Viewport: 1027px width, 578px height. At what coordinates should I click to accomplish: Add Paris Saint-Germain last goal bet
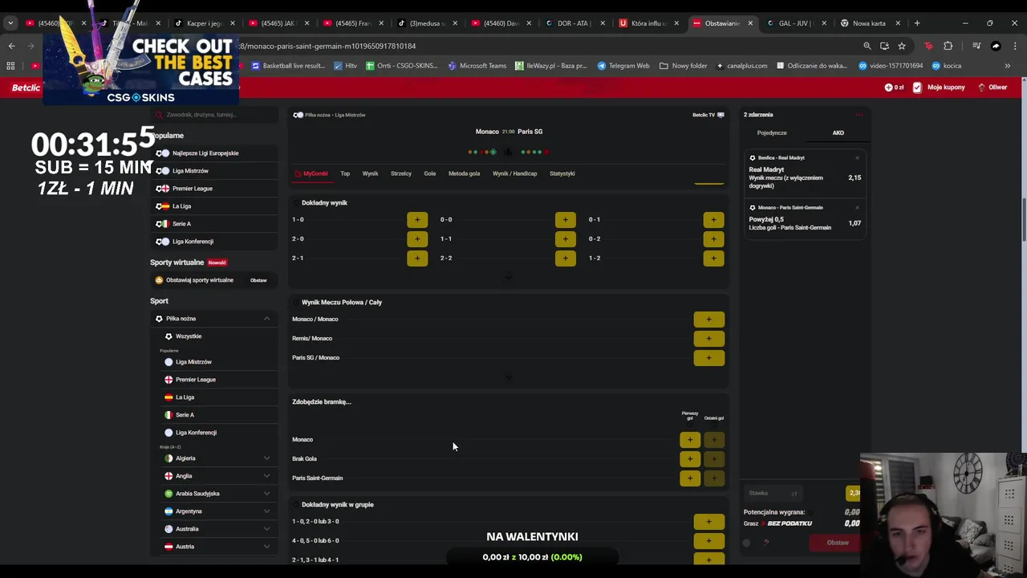714,478
